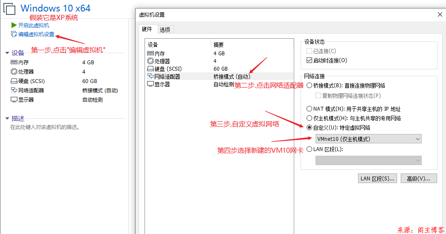Click the LAN 区段(S)... button
Image resolution: width=446 pixels, height=234 pixels.
(377, 178)
